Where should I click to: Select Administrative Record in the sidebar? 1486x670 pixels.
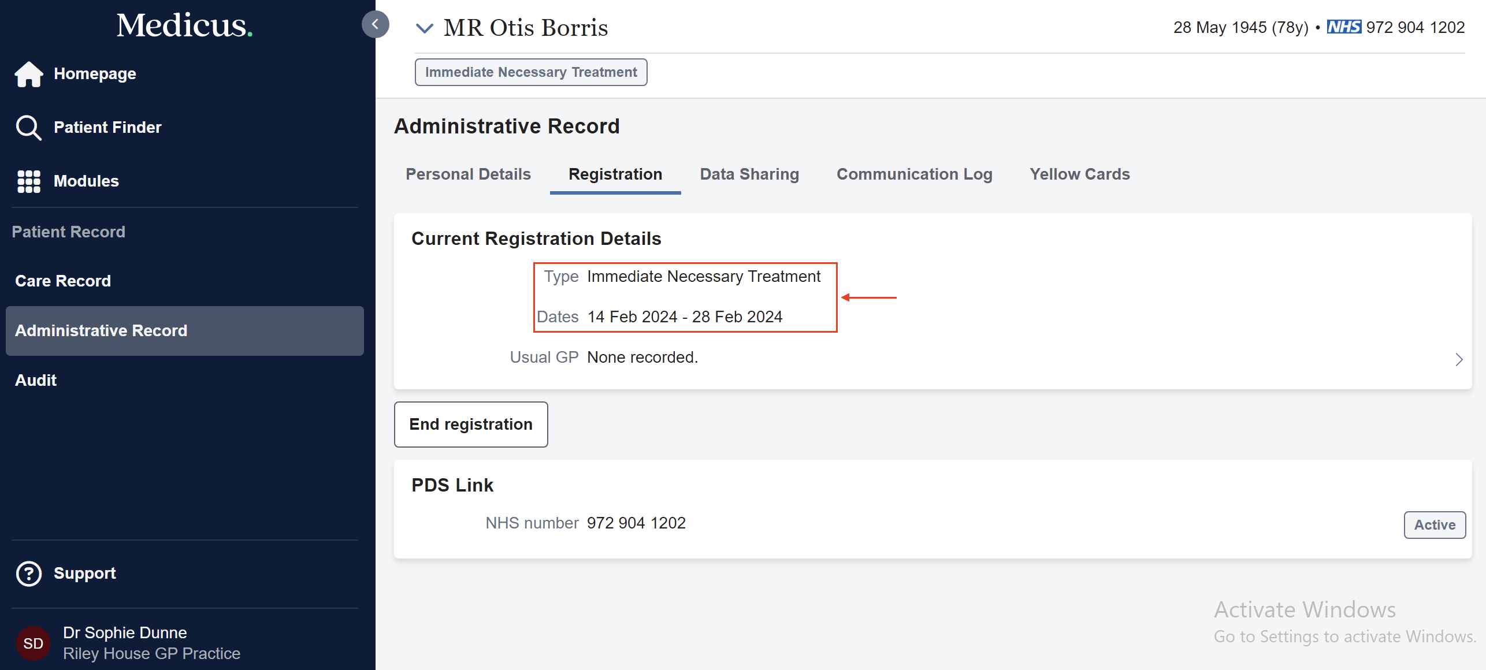(x=101, y=331)
